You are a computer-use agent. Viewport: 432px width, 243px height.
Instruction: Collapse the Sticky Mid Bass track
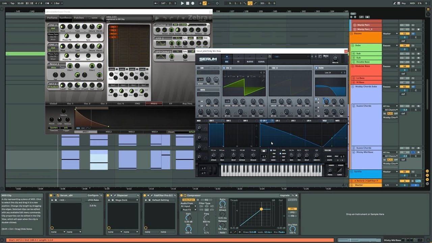354,152
